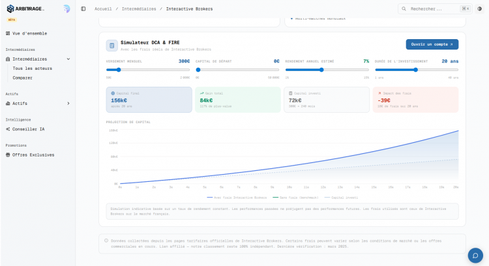Click the Capital final card icon
The width and height of the screenshot is (489, 266).
coord(113,93)
